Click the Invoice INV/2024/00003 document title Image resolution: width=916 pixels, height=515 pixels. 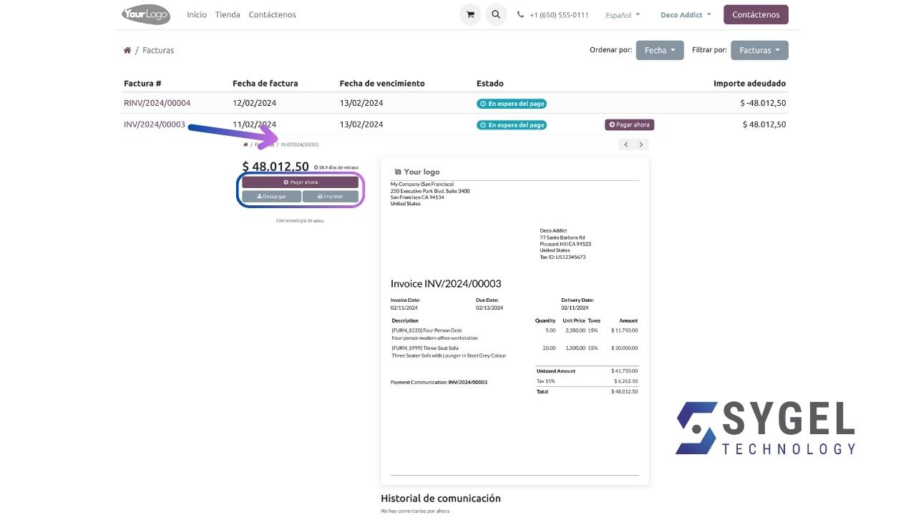click(446, 283)
